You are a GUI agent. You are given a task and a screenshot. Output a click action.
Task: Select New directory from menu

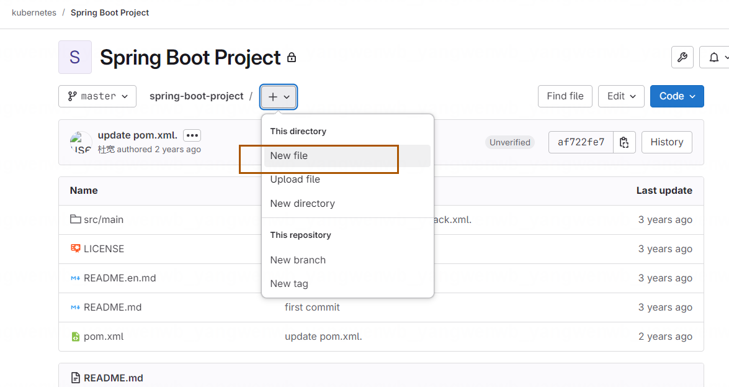click(x=347, y=204)
